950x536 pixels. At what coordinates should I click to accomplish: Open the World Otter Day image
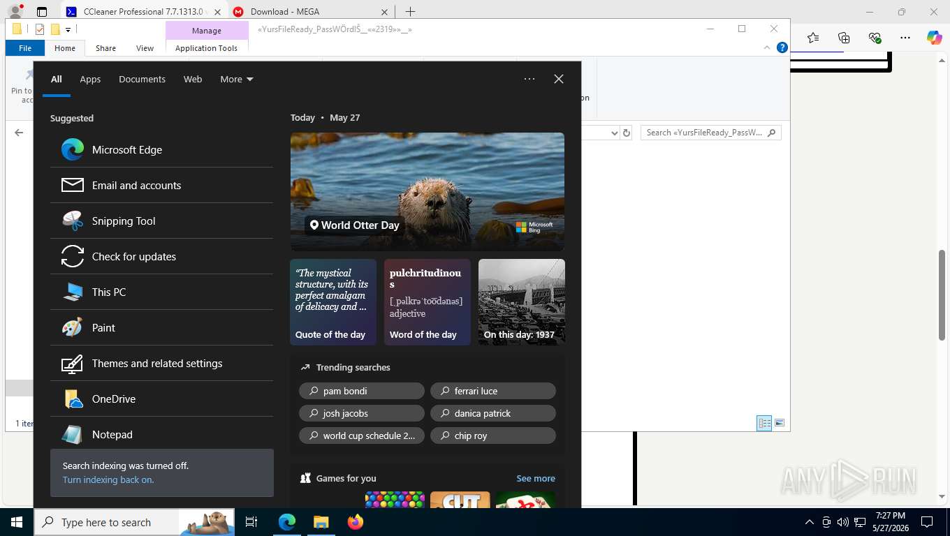click(427, 192)
